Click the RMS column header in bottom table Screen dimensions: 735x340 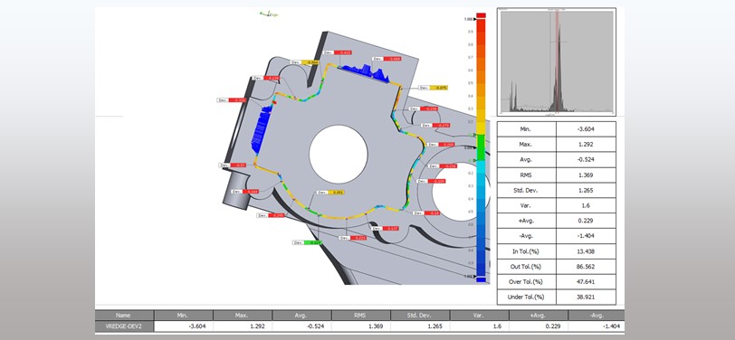click(x=360, y=316)
